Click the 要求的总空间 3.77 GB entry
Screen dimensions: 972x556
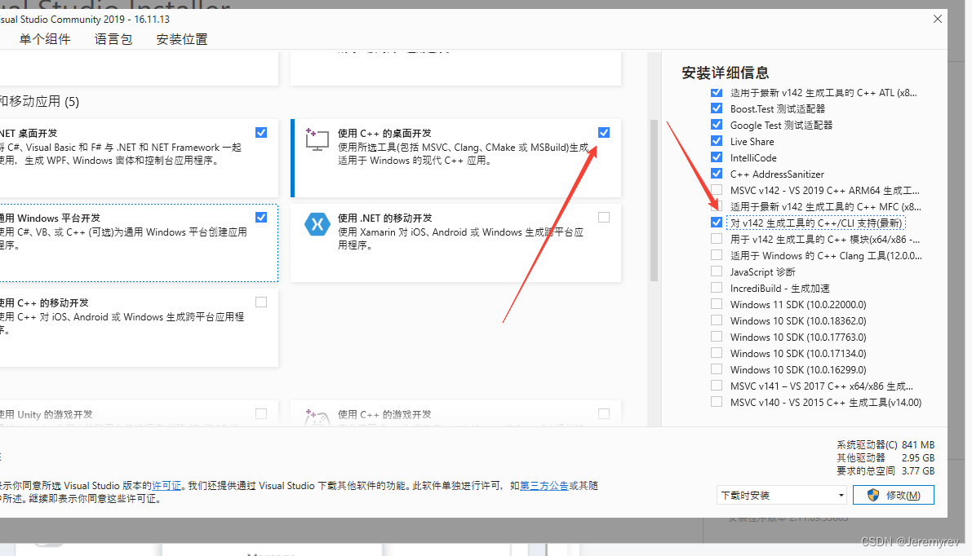coord(885,470)
